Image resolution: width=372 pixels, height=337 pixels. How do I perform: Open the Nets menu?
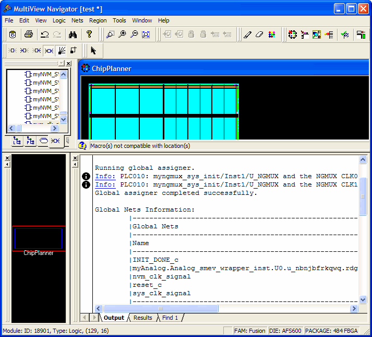point(77,20)
